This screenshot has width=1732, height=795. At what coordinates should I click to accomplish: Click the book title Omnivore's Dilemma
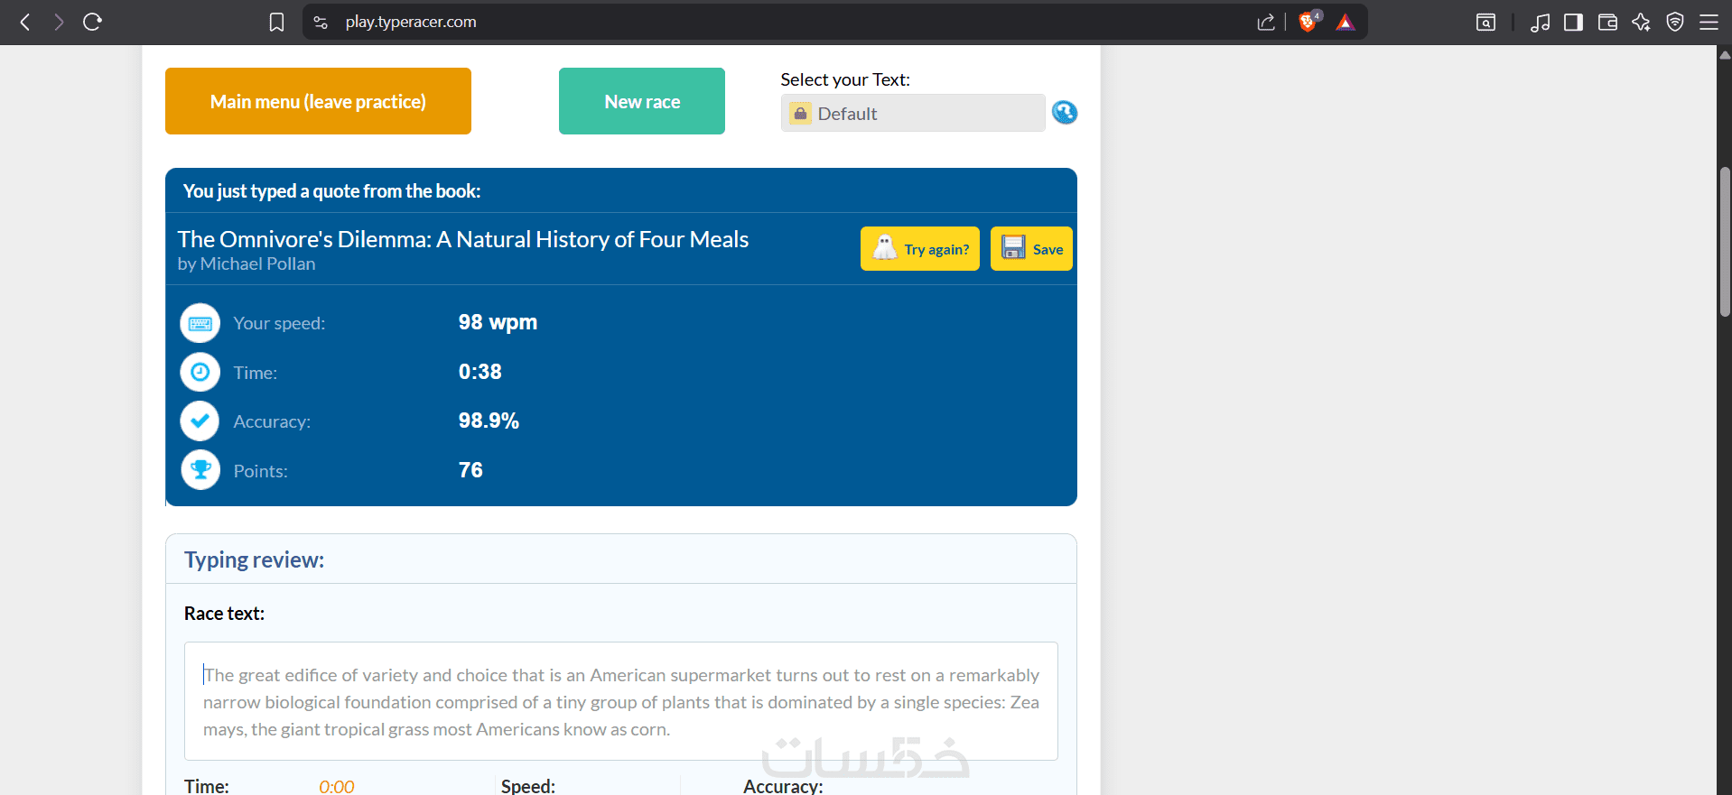click(x=463, y=239)
